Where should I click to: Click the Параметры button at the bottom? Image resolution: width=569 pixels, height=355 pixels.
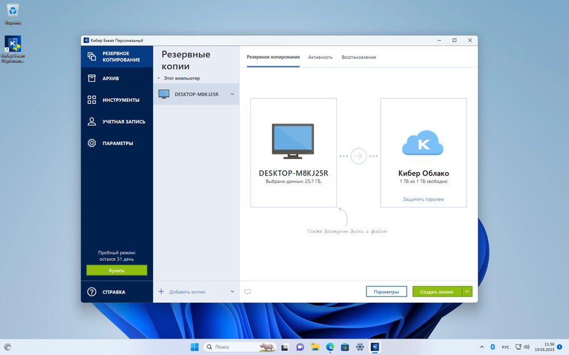(386, 291)
